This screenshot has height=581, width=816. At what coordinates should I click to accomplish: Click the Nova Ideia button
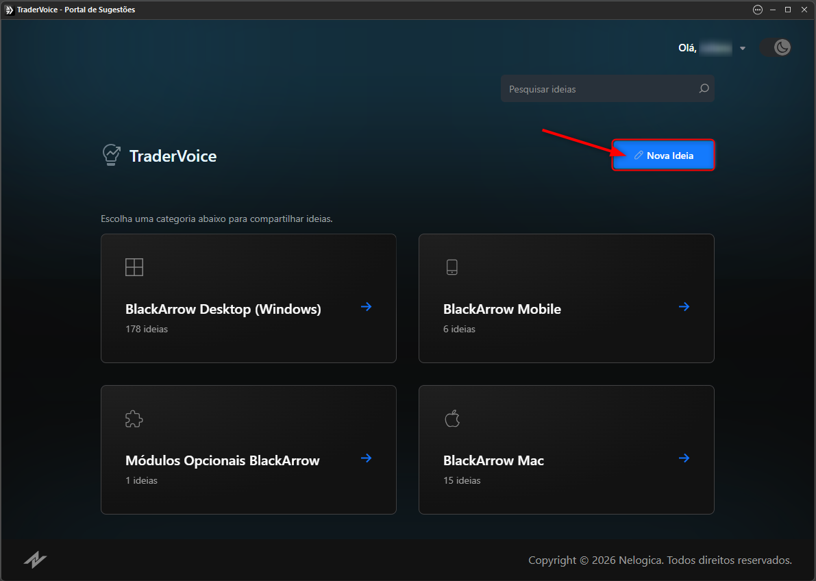point(663,155)
